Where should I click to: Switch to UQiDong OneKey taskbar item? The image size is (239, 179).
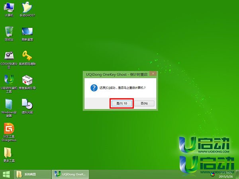click(x=70, y=174)
